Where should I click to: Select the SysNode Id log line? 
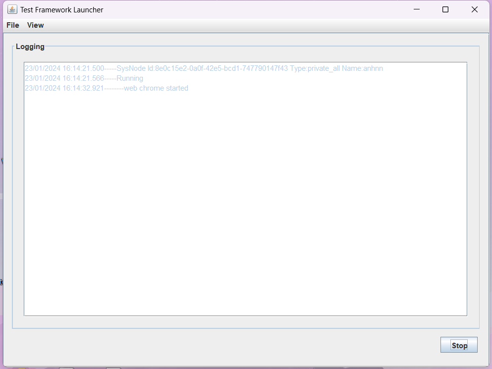[x=204, y=68]
